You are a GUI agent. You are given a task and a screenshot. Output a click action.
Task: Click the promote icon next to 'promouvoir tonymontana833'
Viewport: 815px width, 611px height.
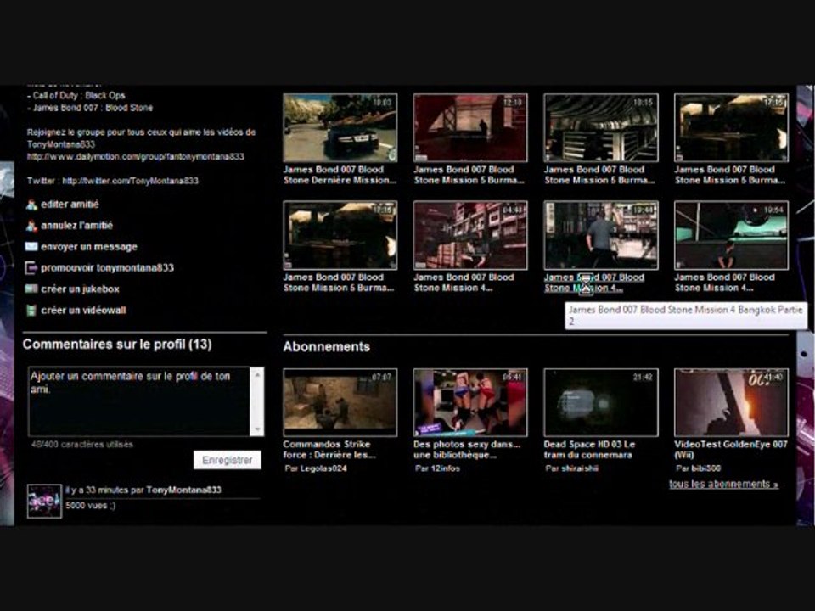pos(31,267)
